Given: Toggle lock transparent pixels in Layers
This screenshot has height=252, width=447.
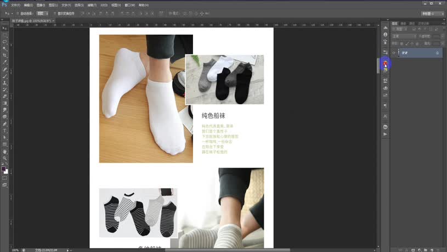Looking at the screenshot, I should pos(401,44).
